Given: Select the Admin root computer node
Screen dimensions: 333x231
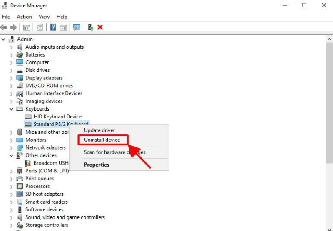Looking at the screenshot, I should (x=25, y=39).
